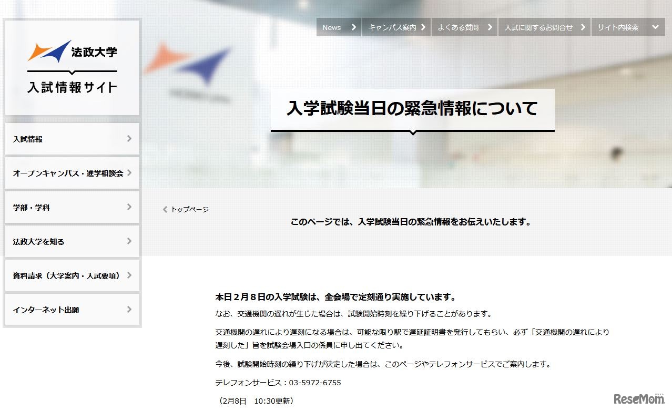Click the なお、交通機関の遅れが生じた場合は paragraph
This screenshot has width=672, height=411.
pos(354,314)
